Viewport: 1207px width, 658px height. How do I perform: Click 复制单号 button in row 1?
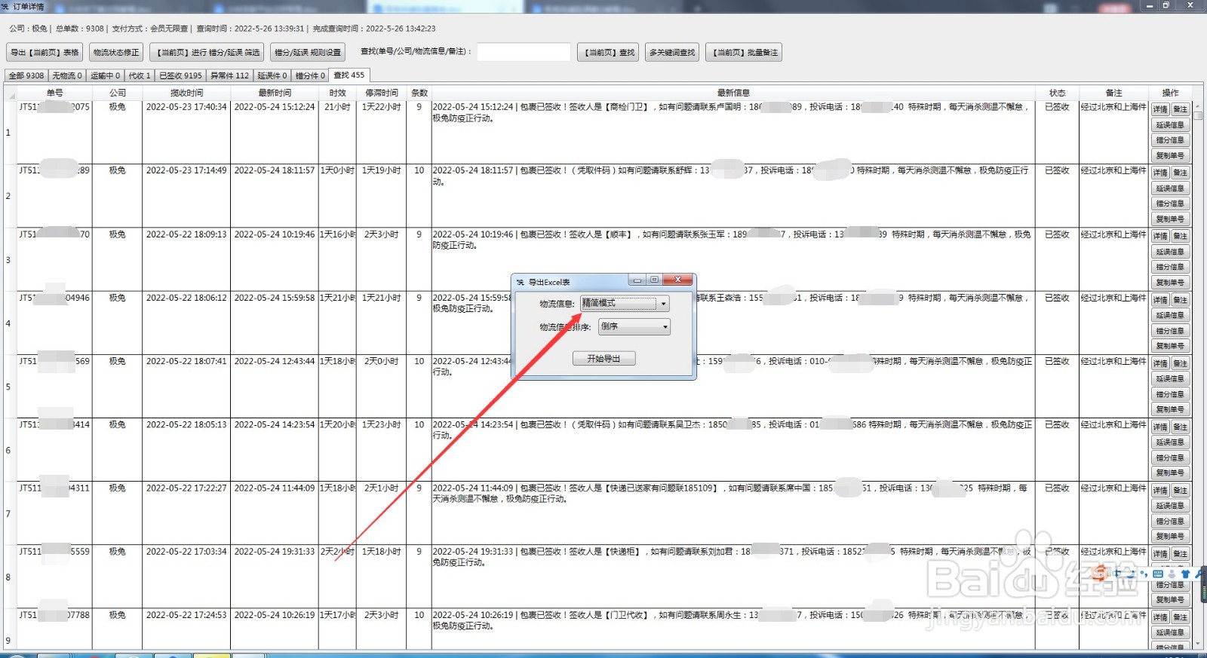[x=1170, y=155]
